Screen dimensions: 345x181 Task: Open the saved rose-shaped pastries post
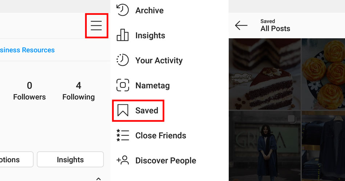(x=324, y=74)
